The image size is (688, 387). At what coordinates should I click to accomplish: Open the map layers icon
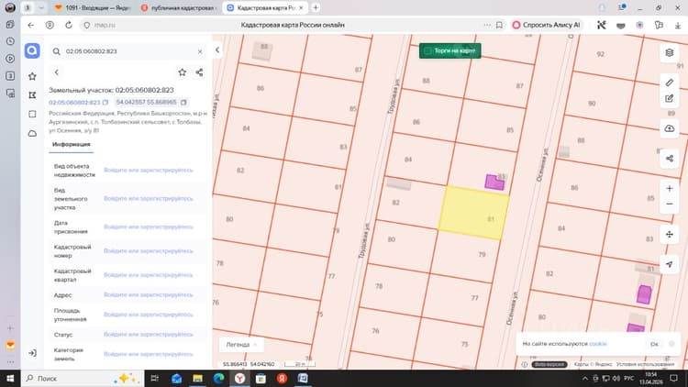(669, 53)
